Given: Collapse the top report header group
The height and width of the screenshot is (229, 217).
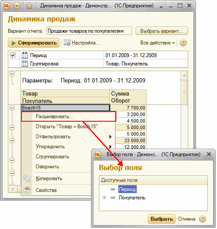Looking at the screenshot, I should coord(12,74).
